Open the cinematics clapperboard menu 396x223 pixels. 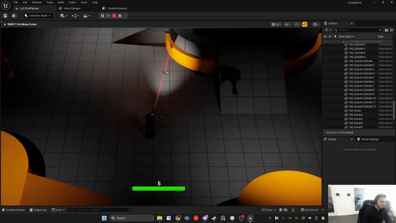[x=87, y=16]
